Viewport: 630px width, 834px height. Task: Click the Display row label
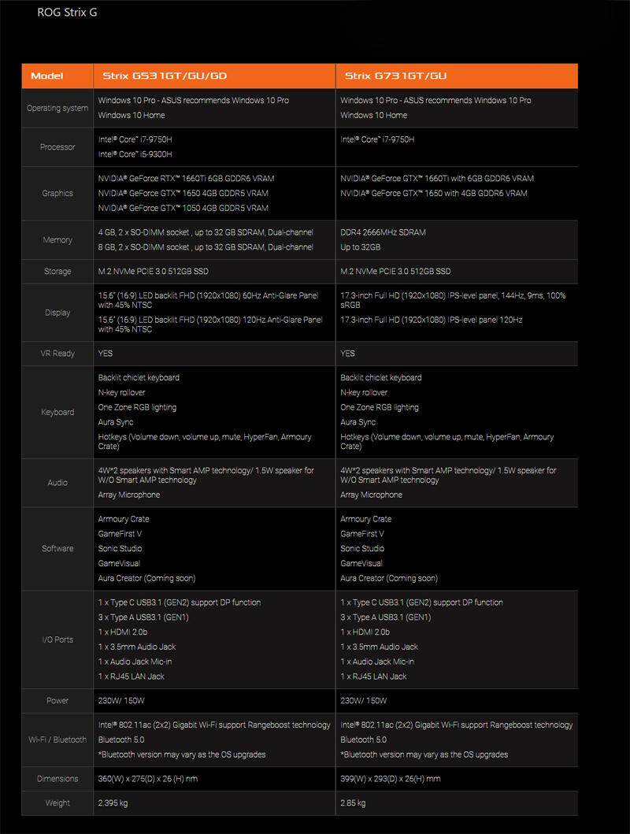[57, 313]
